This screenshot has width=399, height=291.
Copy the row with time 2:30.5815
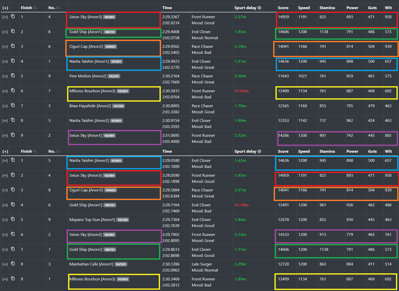tap(13, 91)
